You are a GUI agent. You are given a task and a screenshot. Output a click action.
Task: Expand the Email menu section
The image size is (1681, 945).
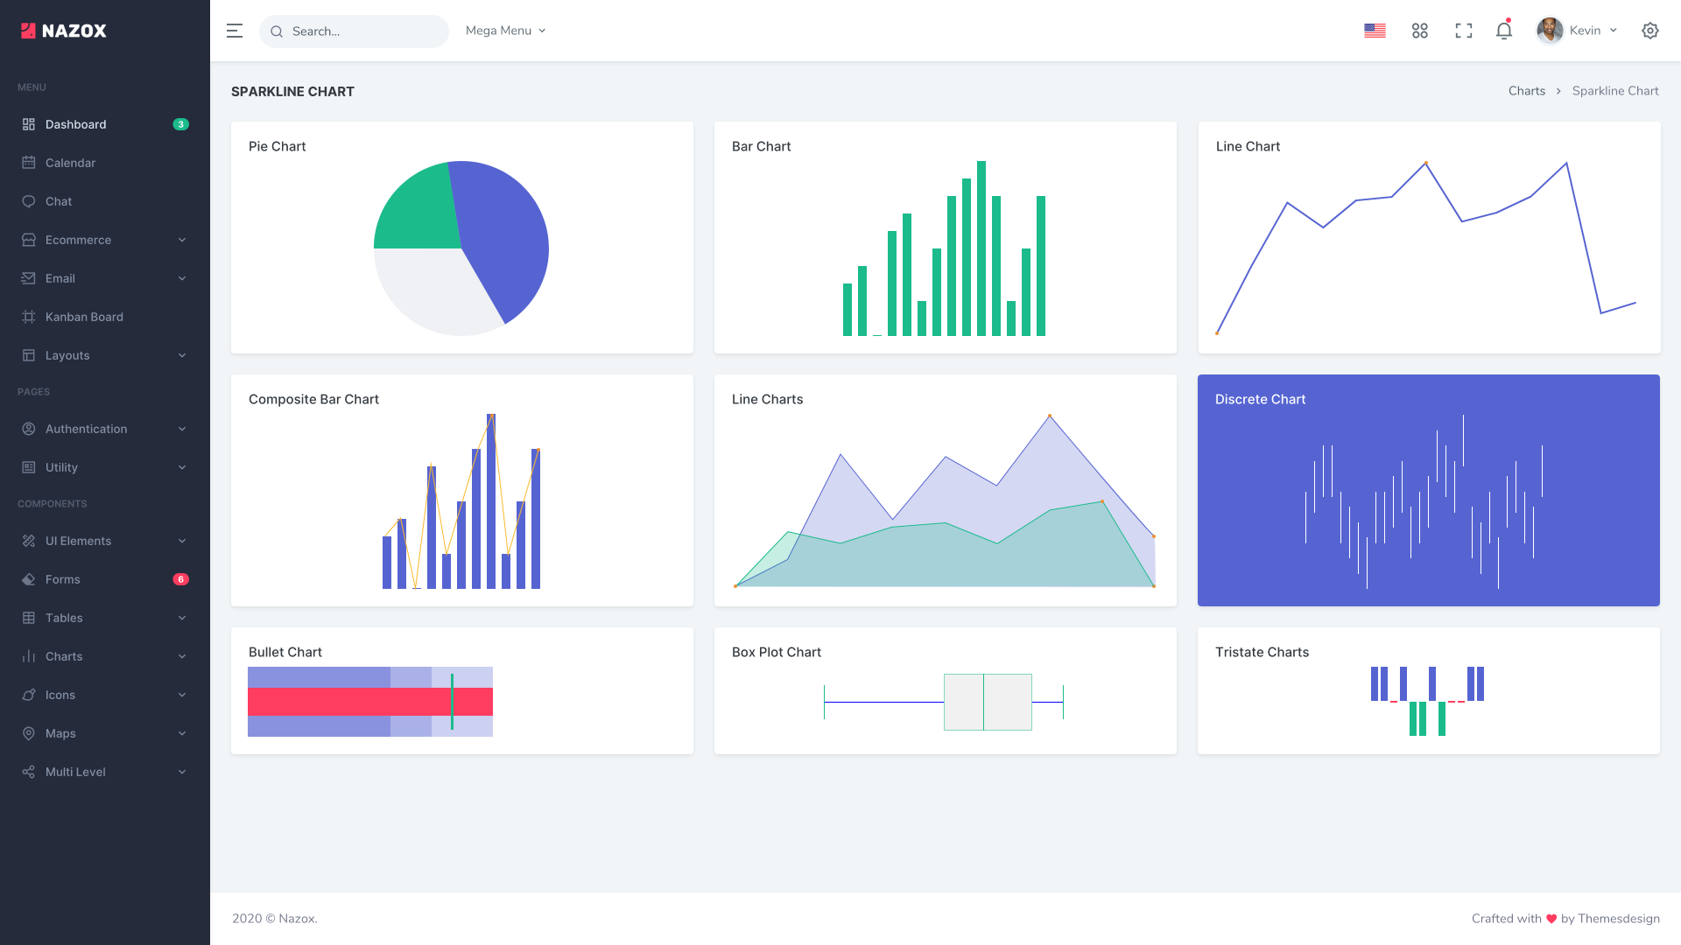pyautogui.click(x=104, y=278)
